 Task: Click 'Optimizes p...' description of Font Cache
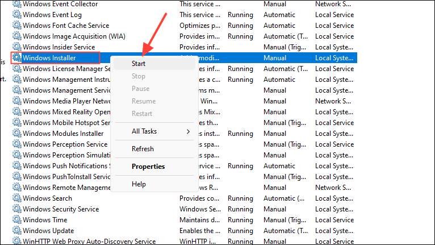pos(200,26)
